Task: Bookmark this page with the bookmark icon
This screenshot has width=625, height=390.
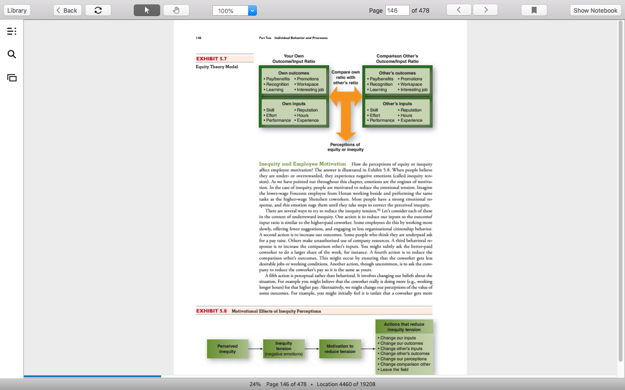Action: 534,10
